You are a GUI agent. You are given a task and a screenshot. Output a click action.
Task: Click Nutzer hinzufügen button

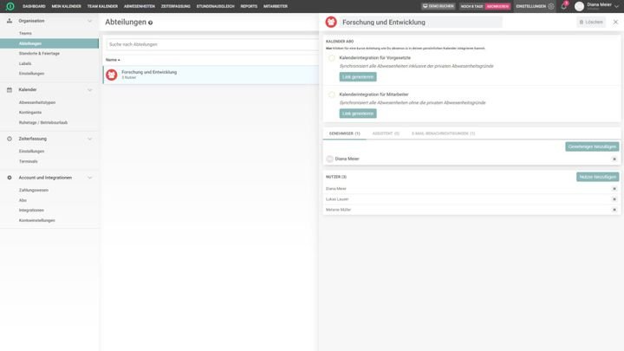click(597, 177)
